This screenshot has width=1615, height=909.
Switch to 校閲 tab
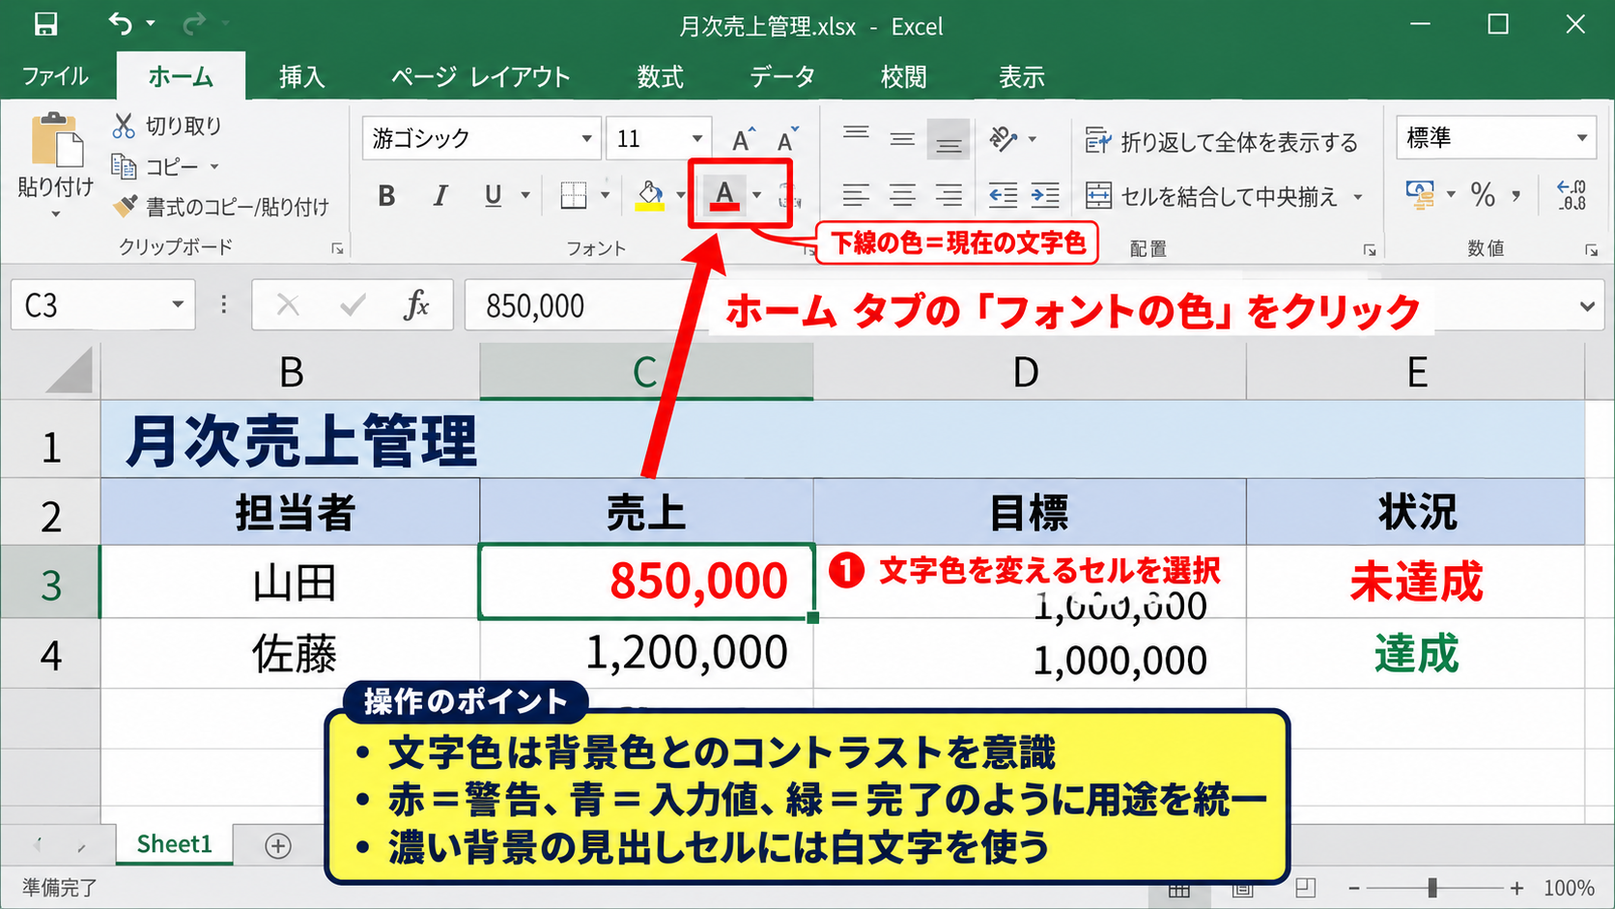pos(904,76)
